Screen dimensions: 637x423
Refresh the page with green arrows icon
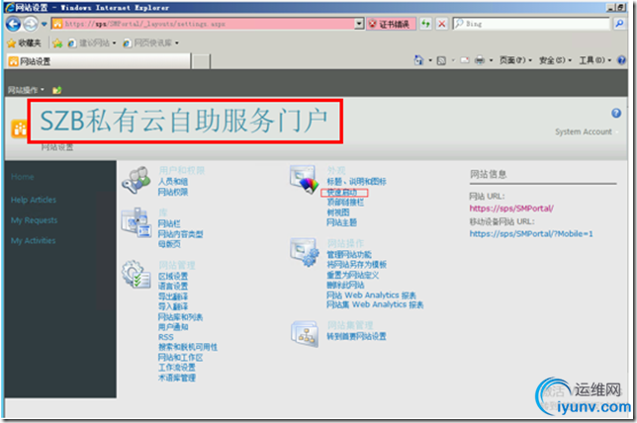click(x=425, y=24)
